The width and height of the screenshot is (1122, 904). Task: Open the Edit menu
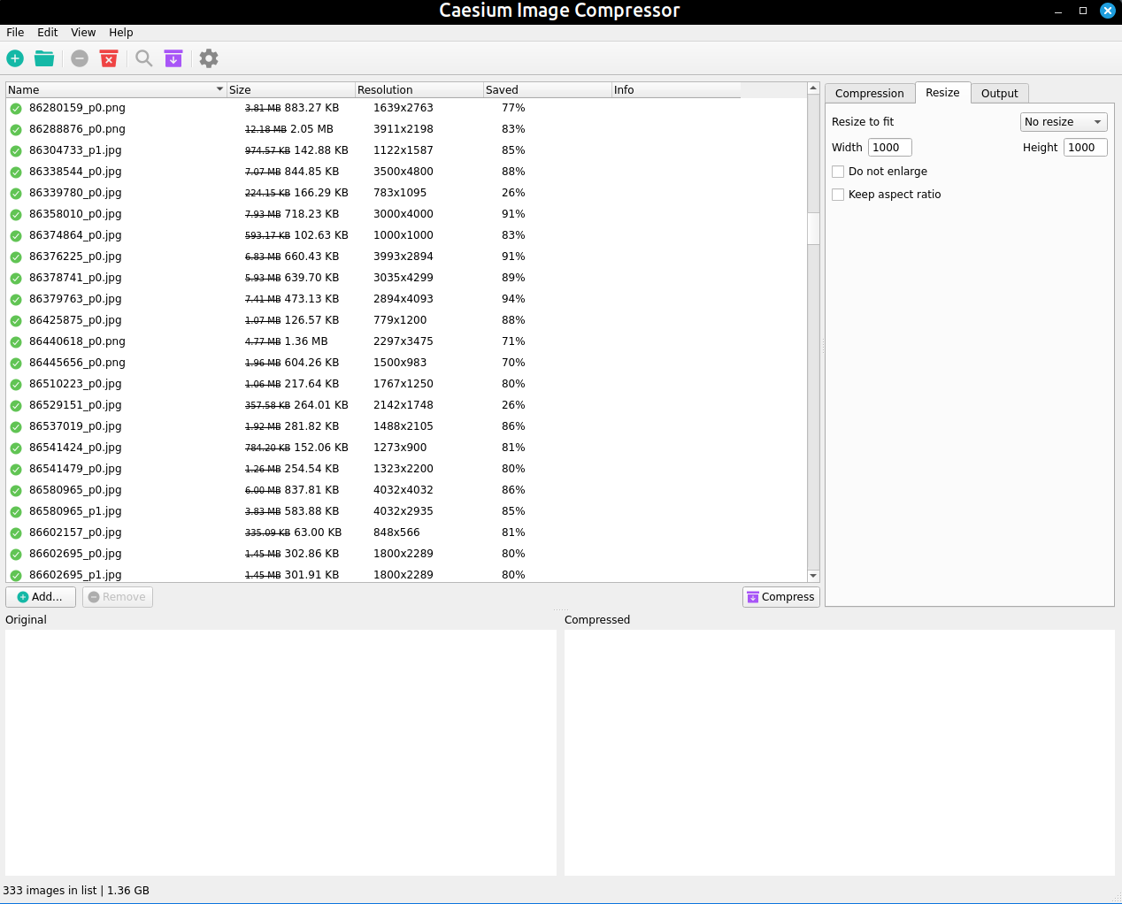48,33
